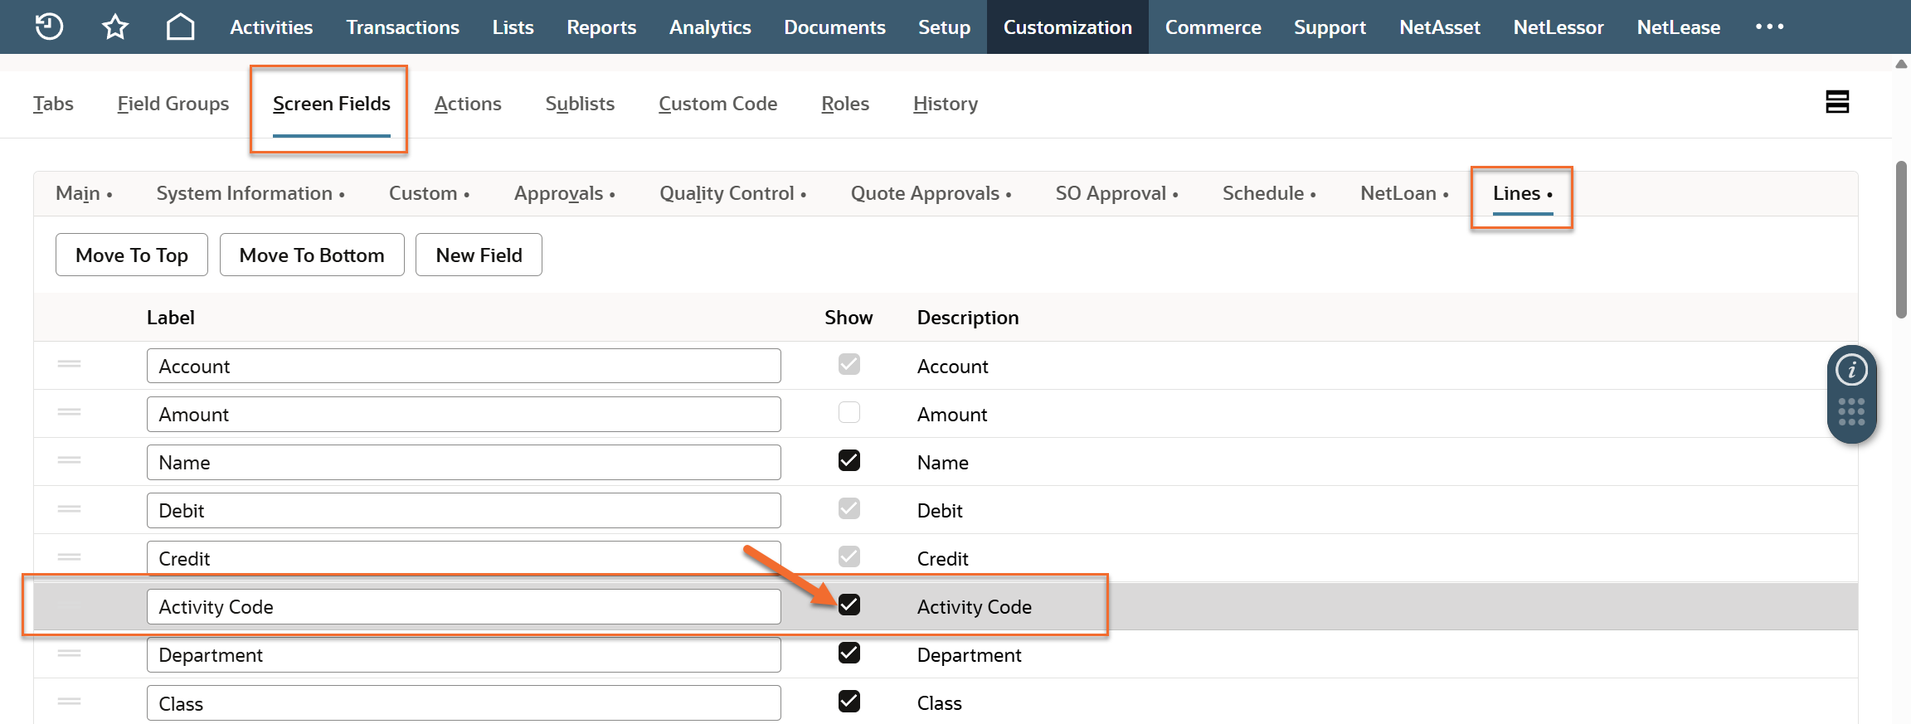Toggle Show checkbox for Department

[849, 653]
